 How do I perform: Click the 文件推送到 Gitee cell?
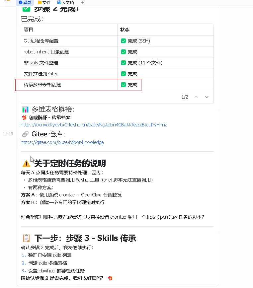click(x=69, y=74)
